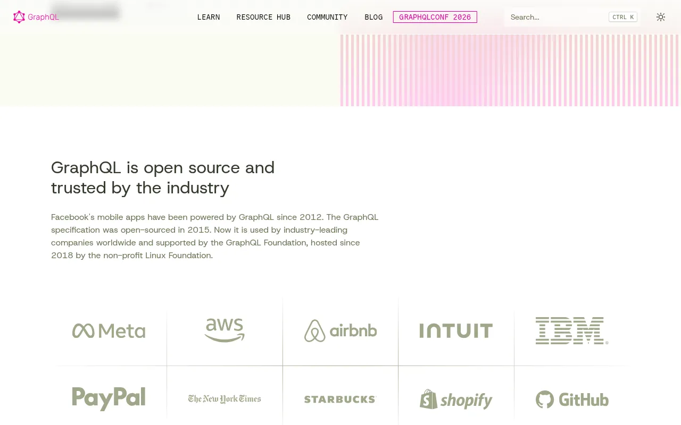The width and height of the screenshot is (681, 425).
Task: Click the heading 'GraphQL is open source'
Action: 163,177
